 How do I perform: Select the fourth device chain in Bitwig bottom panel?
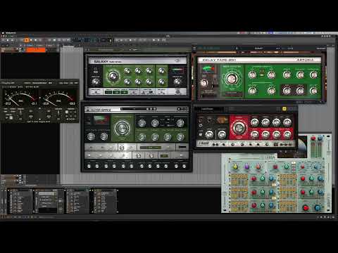pyautogui.click(x=106, y=201)
